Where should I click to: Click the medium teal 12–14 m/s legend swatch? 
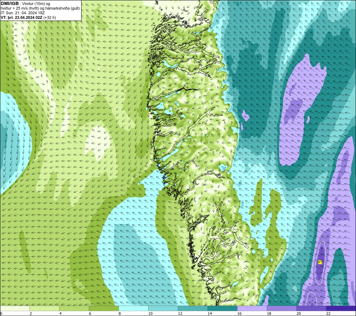tap(193, 308)
